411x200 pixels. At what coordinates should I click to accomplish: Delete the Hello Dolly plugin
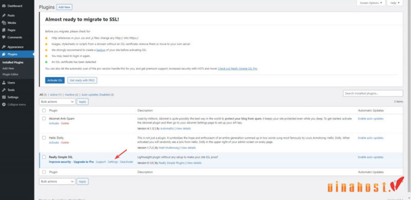click(65, 143)
